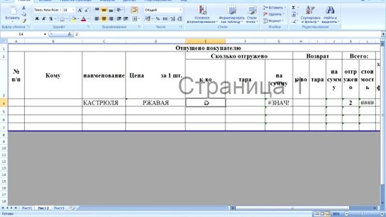Align text to top of cell

(97, 10)
